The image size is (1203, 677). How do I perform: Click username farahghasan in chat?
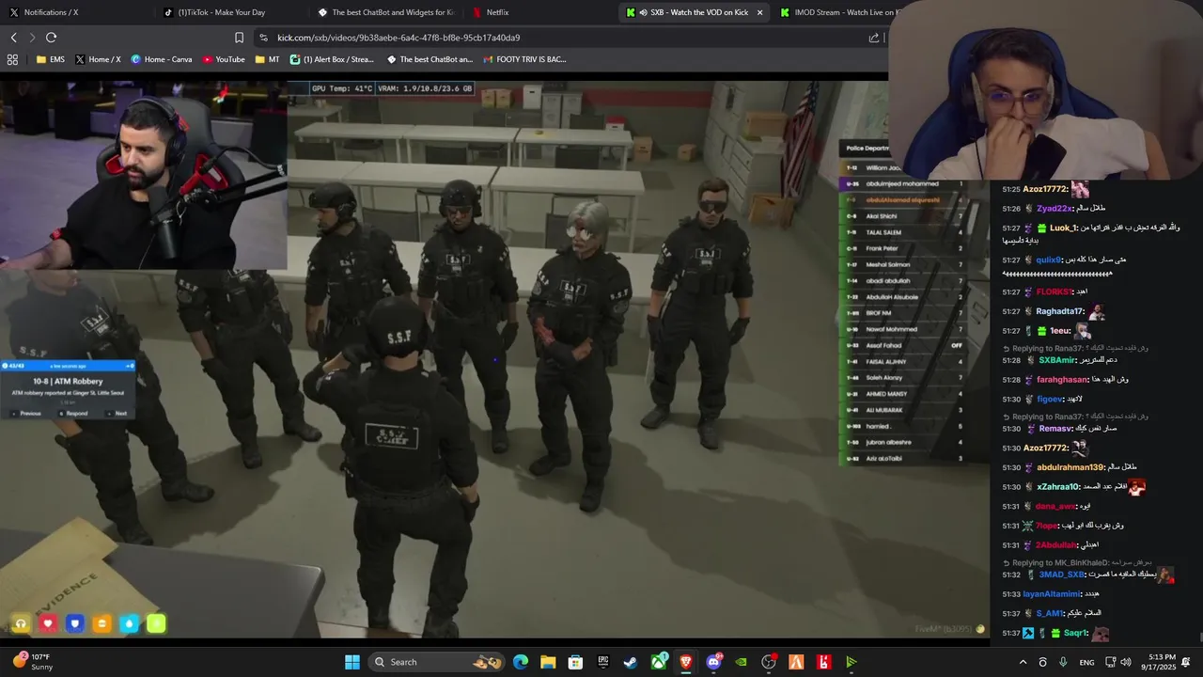coord(1061,380)
